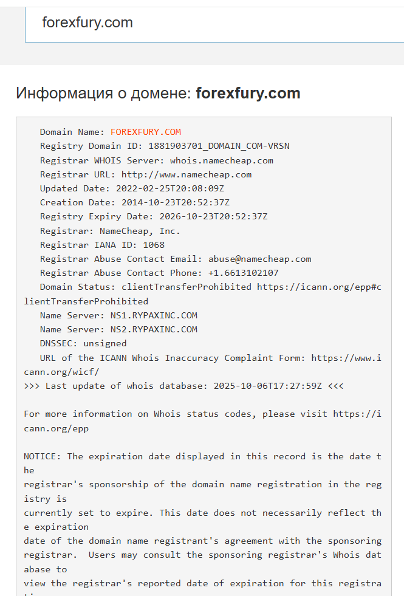Click the NS2.RYPAXINC.COM name server
404x596 pixels.
coord(154,329)
